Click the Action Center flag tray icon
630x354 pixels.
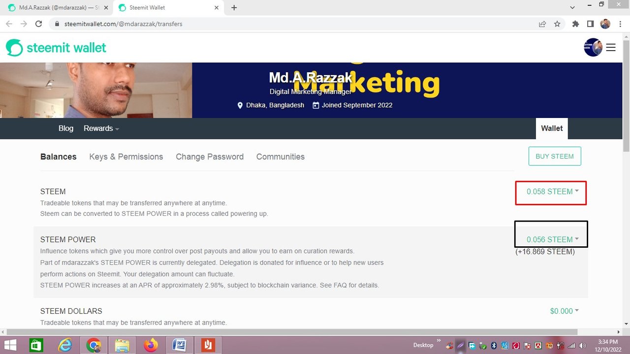(x=527, y=346)
